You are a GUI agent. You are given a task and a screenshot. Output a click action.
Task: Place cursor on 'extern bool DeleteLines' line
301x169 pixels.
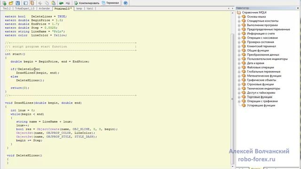(36, 16)
